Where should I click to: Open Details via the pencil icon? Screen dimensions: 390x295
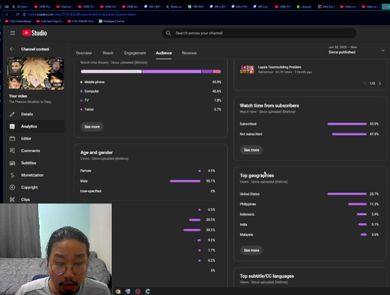(x=12, y=115)
